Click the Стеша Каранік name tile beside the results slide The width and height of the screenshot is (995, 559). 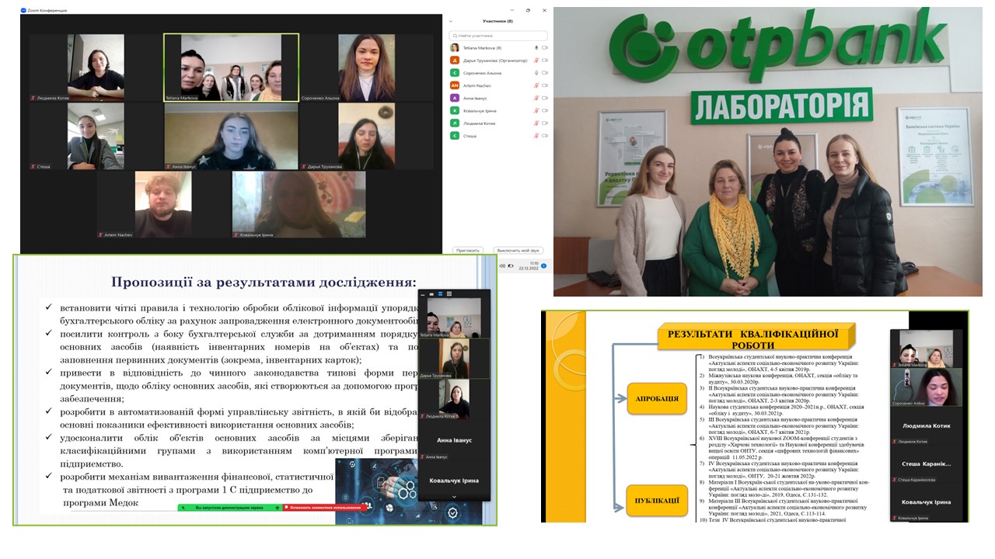point(927,464)
